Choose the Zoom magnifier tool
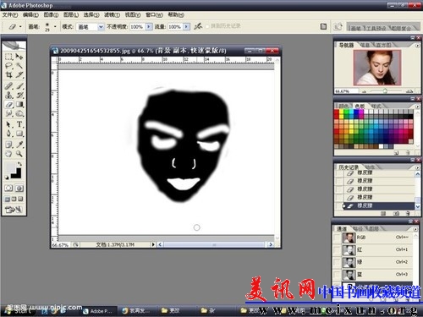Image resolution: width=423 pixels, height=317 pixels. (19, 154)
